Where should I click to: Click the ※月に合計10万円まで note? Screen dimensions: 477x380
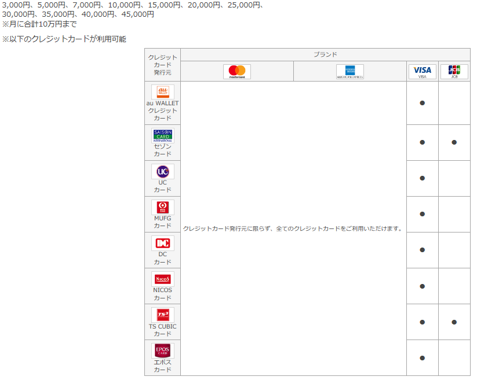[39, 24]
